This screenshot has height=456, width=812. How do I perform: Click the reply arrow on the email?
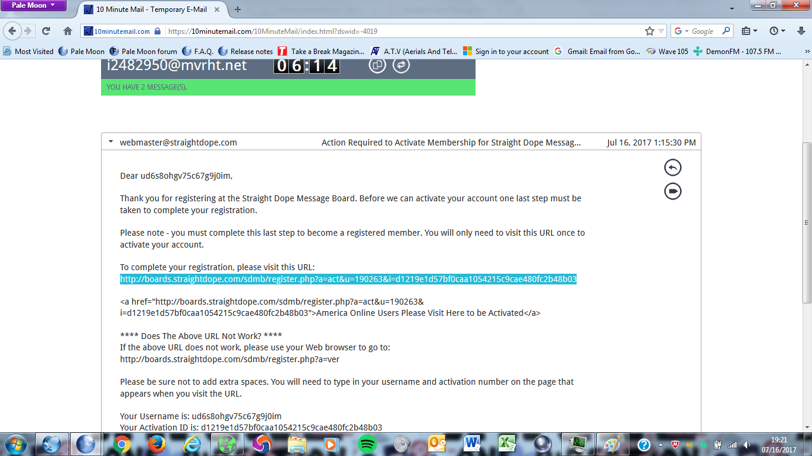(x=672, y=167)
